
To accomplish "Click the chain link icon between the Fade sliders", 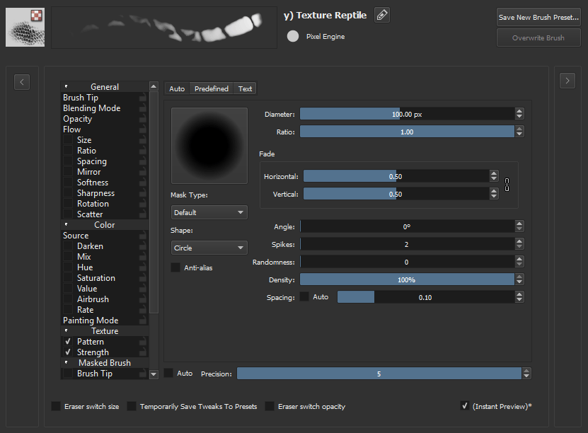I will [507, 185].
